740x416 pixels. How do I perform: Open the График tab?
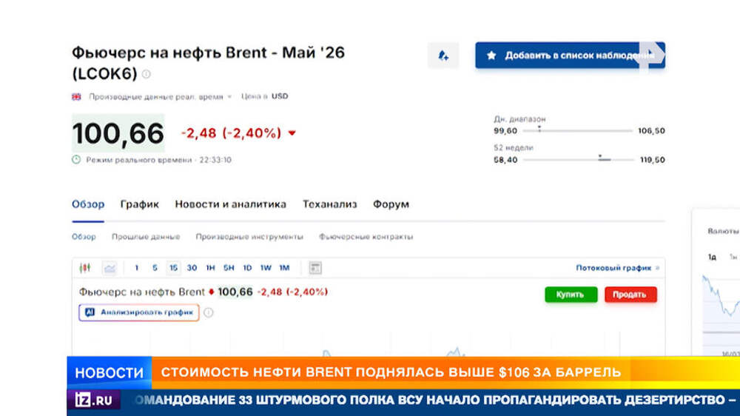click(x=139, y=204)
